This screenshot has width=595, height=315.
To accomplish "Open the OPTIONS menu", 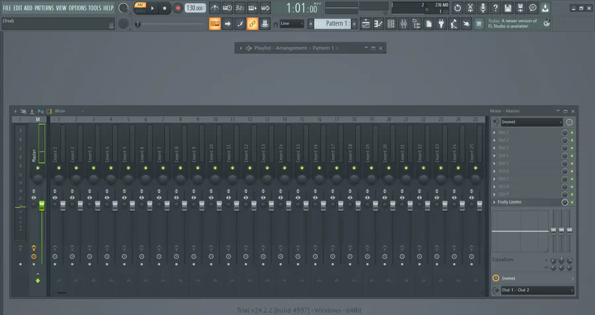I will pos(77,7).
